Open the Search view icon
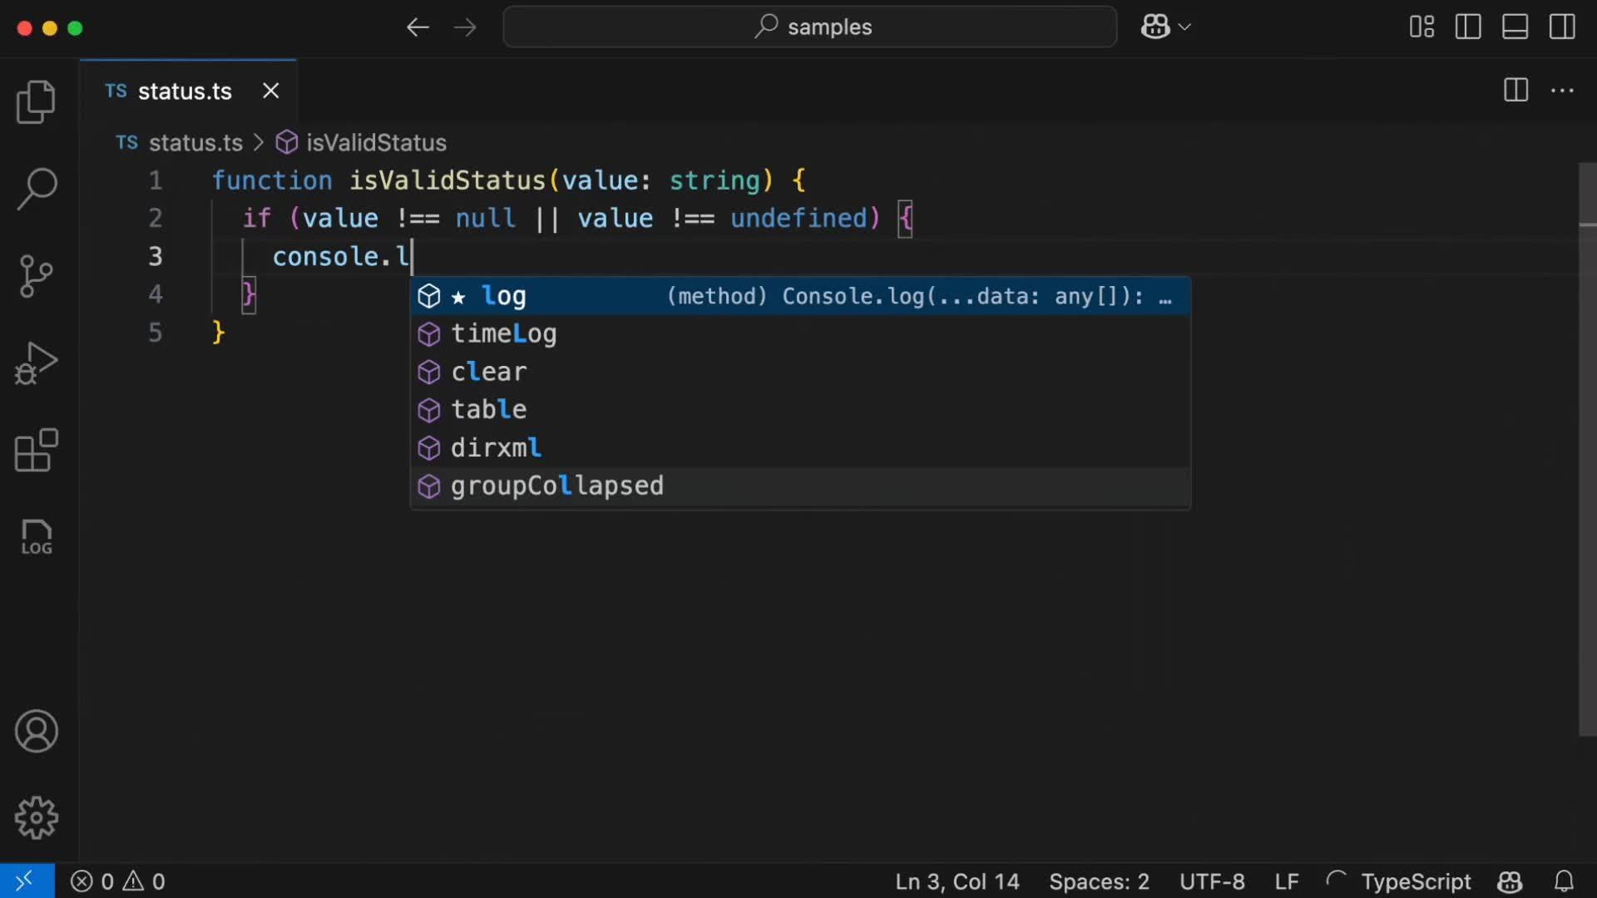 36,189
